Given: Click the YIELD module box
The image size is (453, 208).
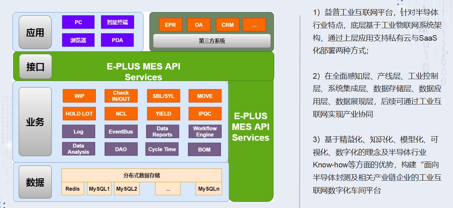Looking at the screenshot, I should [163, 114].
